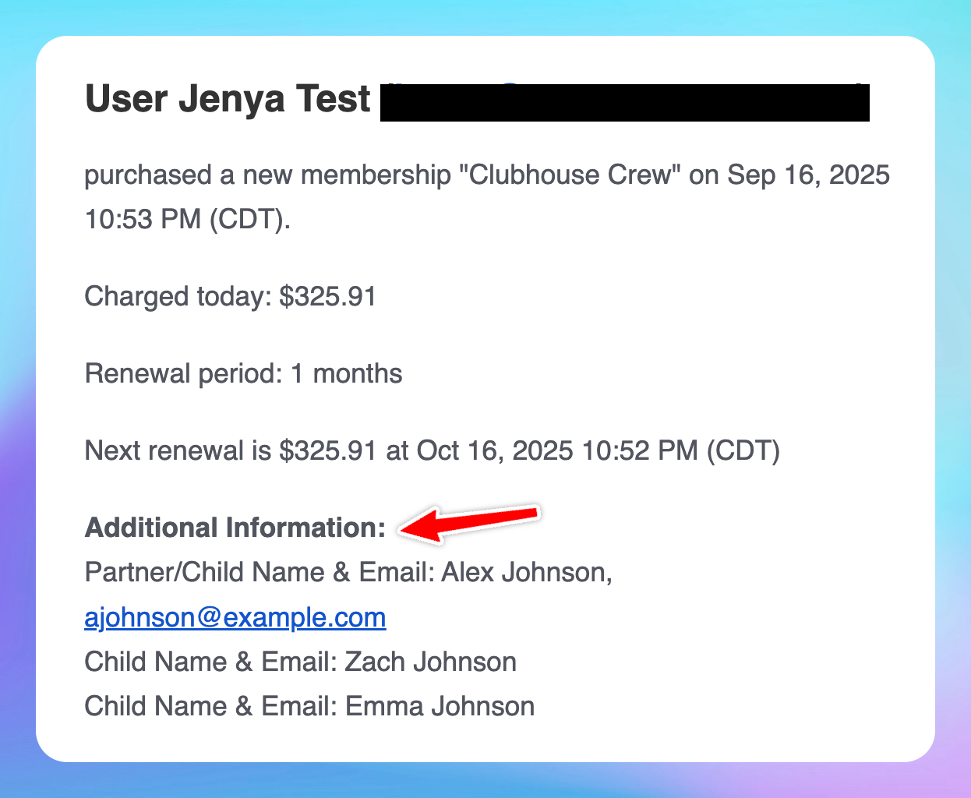Click the word purchased in message body
Image resolution: width=971 pixels, height=798 pixels.
coord(148,175)
